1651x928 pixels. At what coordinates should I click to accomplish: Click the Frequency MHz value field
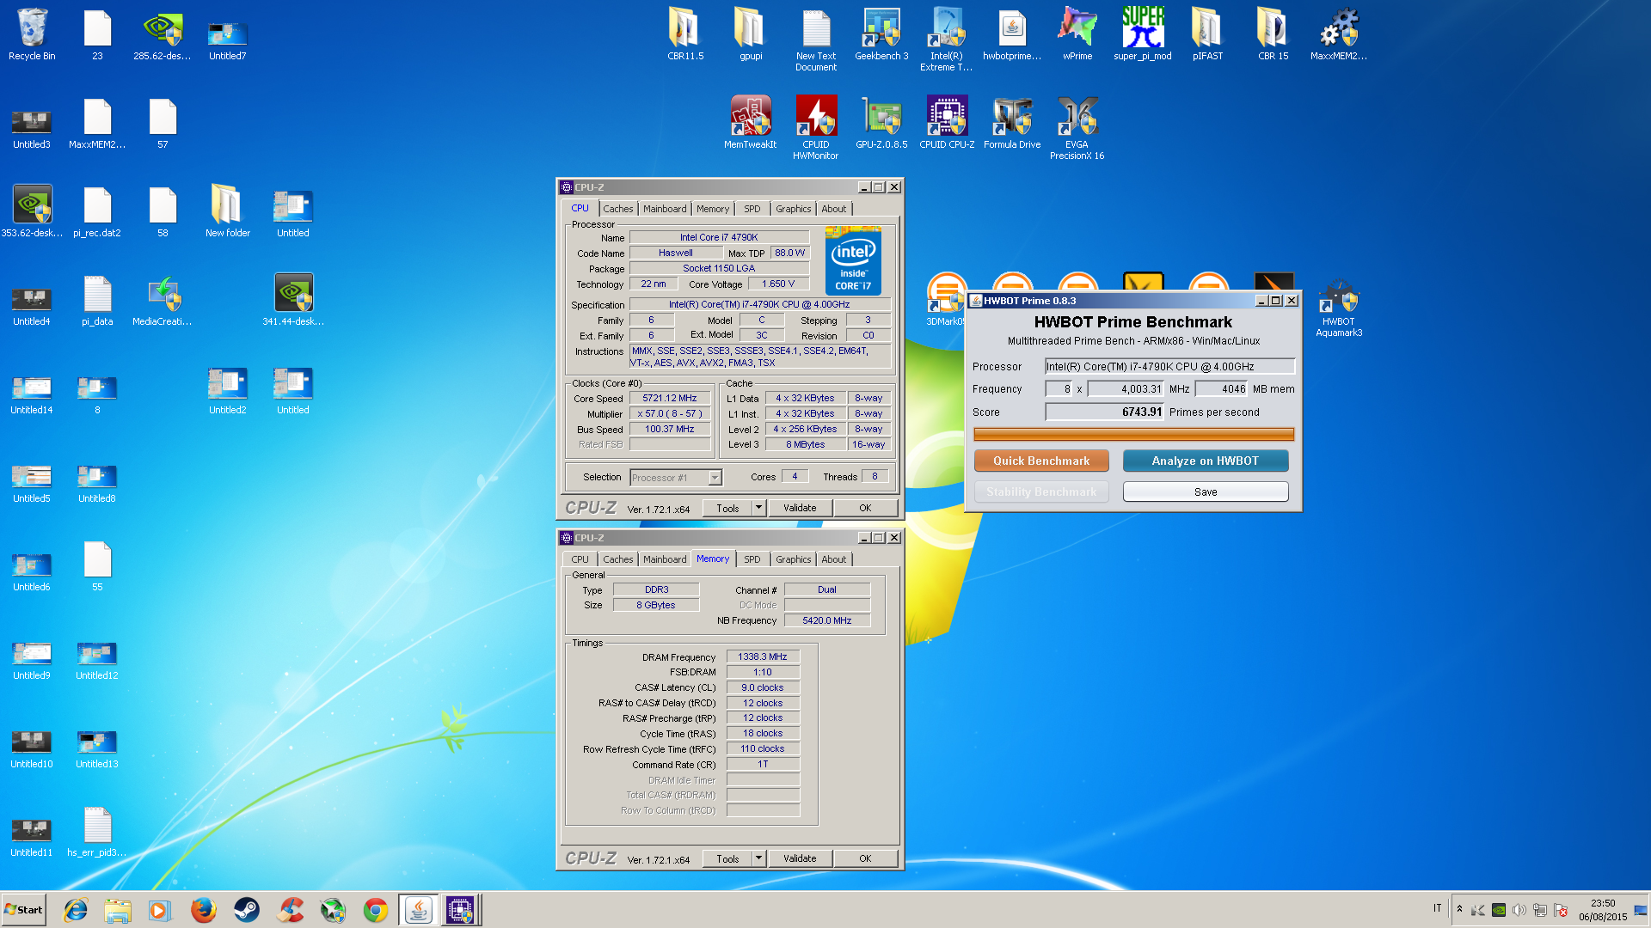pos(1126,389)
